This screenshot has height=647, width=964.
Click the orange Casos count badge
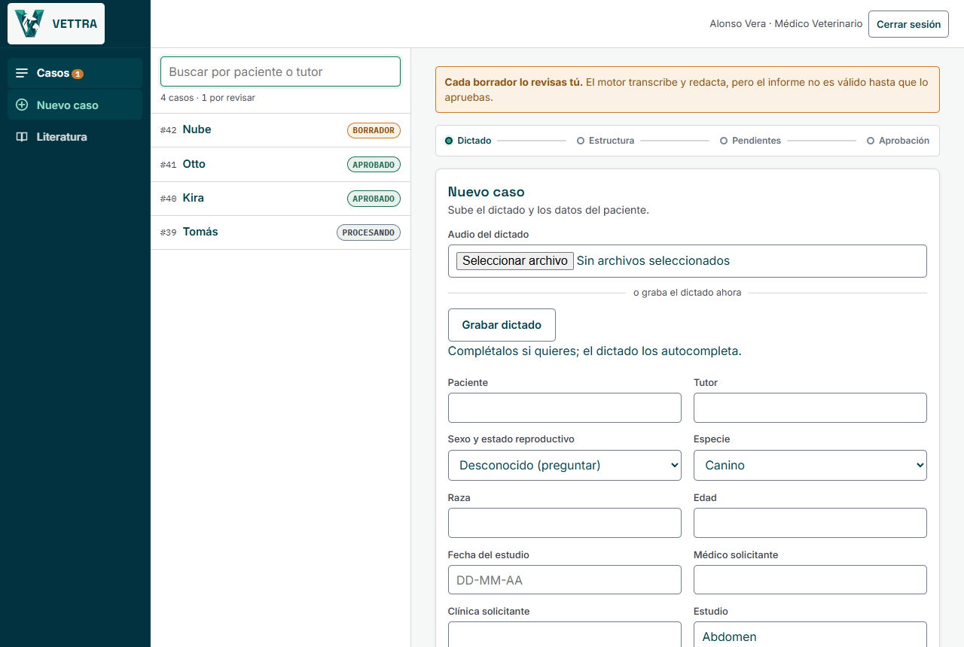pyautogui.click(x=78, y=74)
